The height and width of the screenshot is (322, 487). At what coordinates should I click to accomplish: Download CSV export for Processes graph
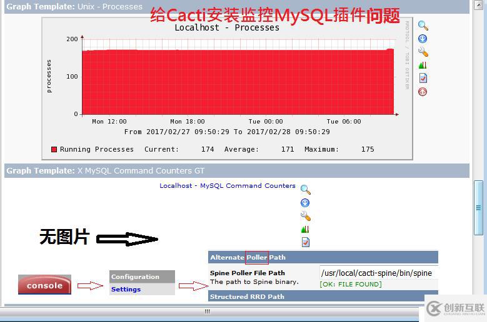[x=423, y=39]
